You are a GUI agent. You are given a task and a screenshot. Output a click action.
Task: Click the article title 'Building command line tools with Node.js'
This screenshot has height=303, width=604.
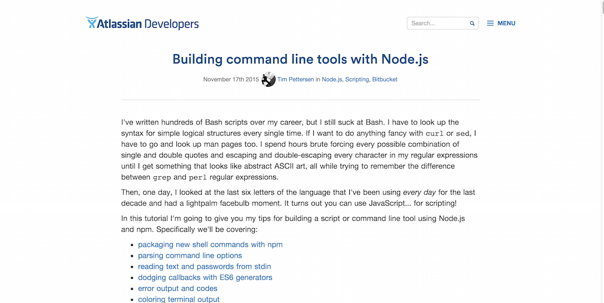pos(300,60)
